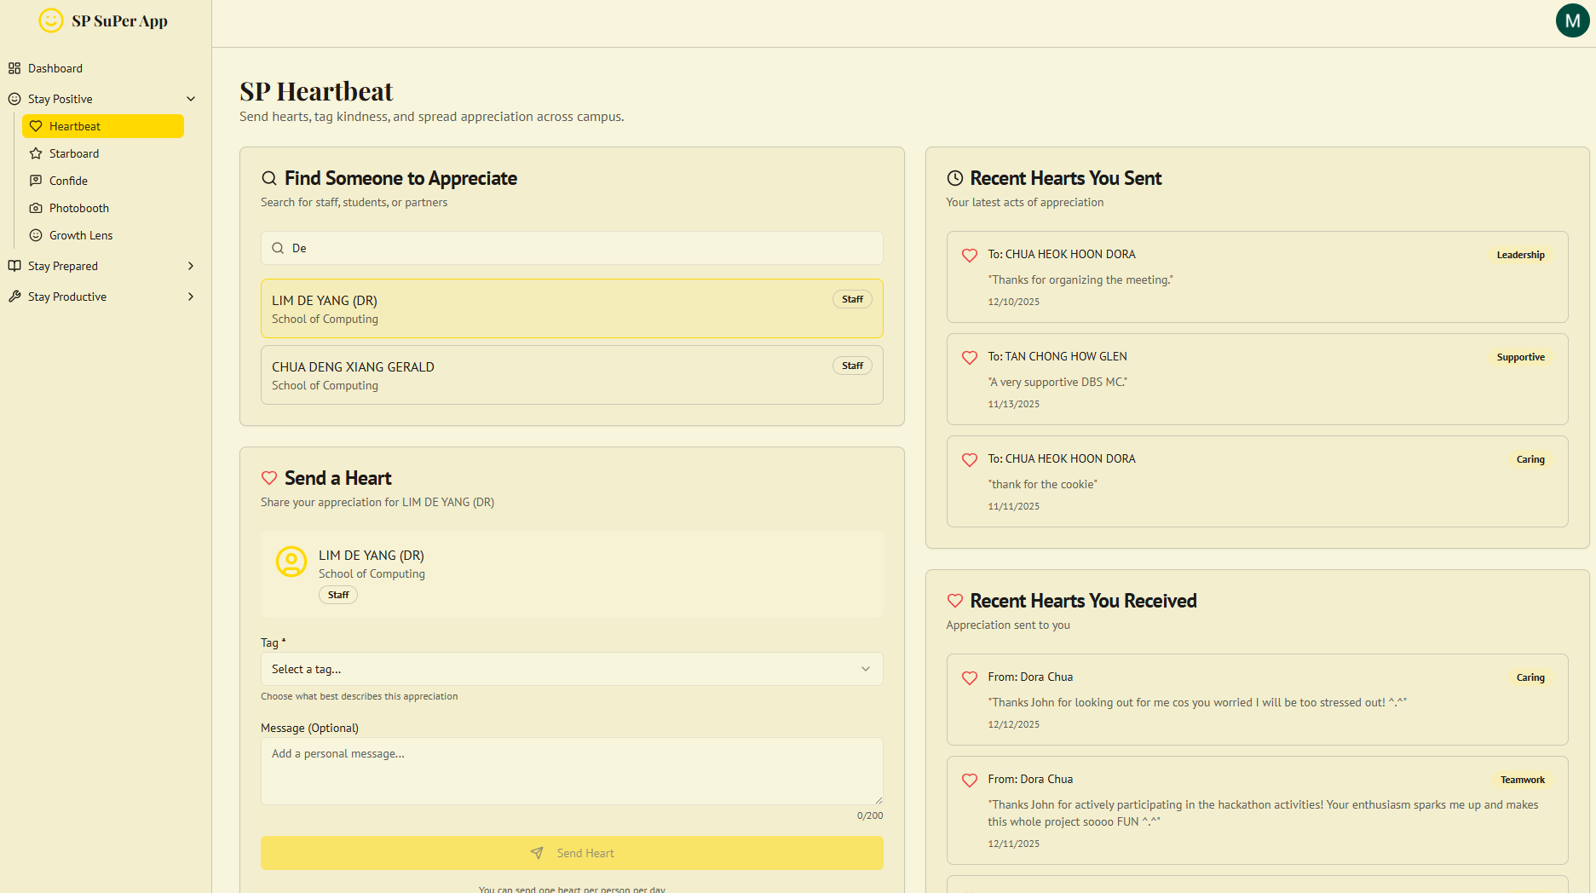Click the Growth Lens face icon
This screenshot has height=893, width=1596.
pyautogui.click(x=36, y=235)
